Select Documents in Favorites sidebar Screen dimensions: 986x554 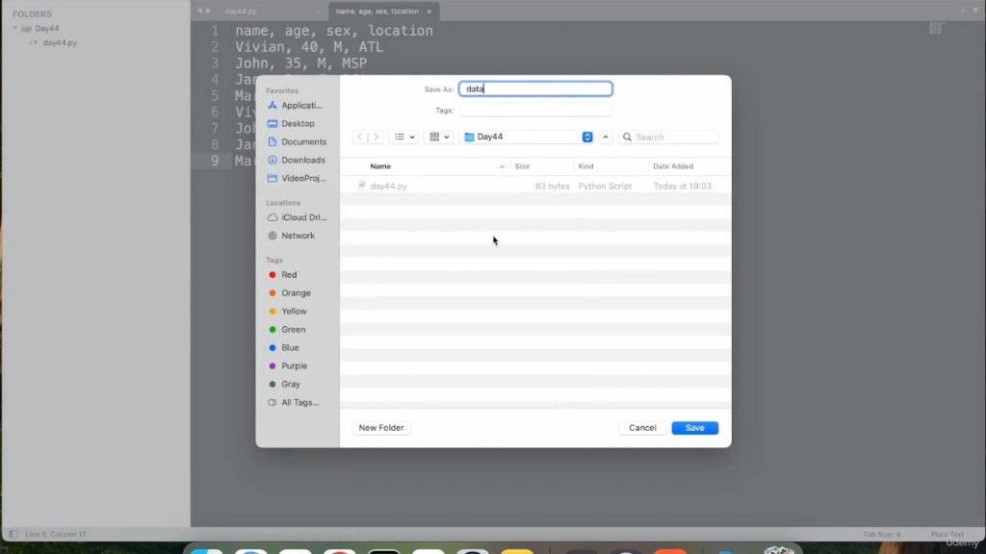tap(296, 142)
